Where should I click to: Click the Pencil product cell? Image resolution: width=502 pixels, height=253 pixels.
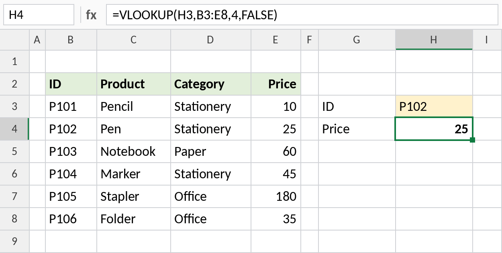point(134,106)
